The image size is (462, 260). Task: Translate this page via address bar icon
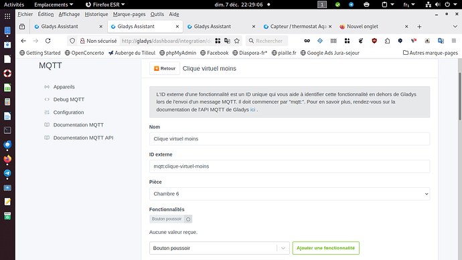pos(227,41)
